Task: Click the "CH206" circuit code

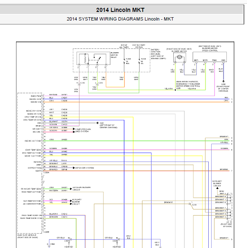Action: (x=64, y=101)
